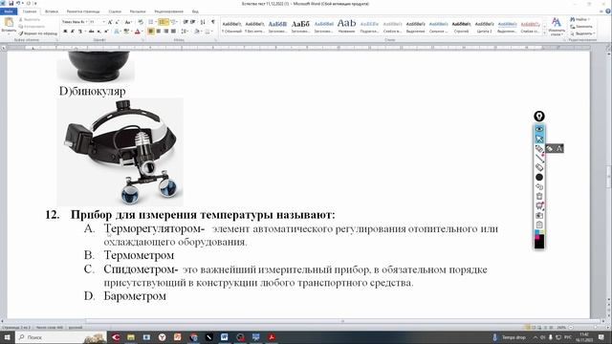Open the color palette at toolbar bottom

click(x=539, y=239)
